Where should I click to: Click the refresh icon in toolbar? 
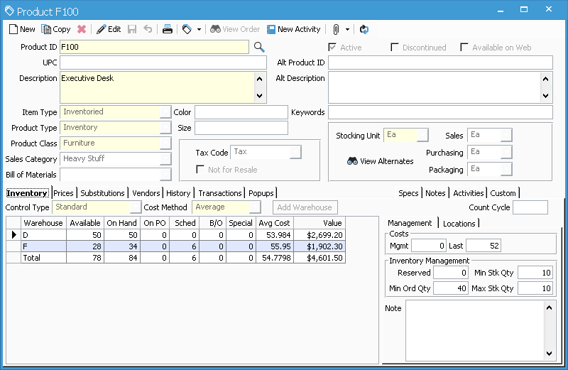pos(364,29)
